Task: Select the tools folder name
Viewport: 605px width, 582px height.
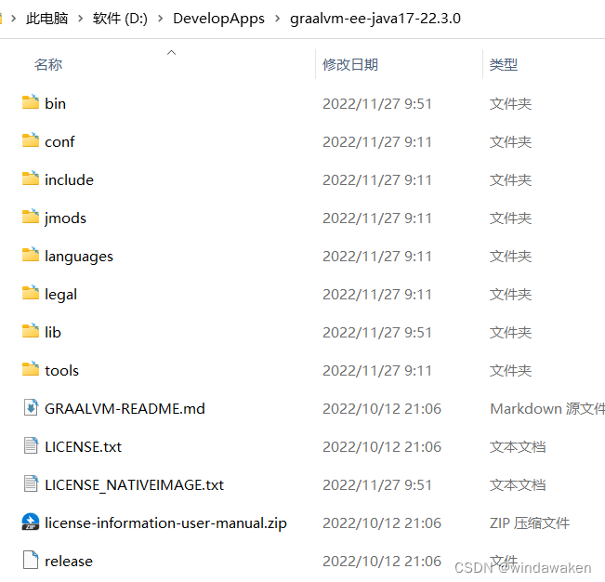Action: (61, 371)
